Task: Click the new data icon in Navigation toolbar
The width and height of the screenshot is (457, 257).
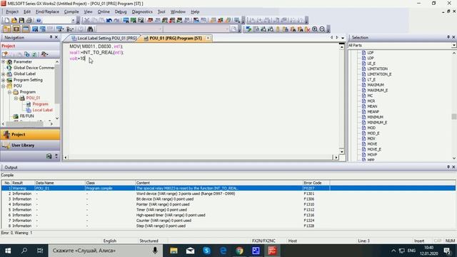Action: (x=5, y=54)
